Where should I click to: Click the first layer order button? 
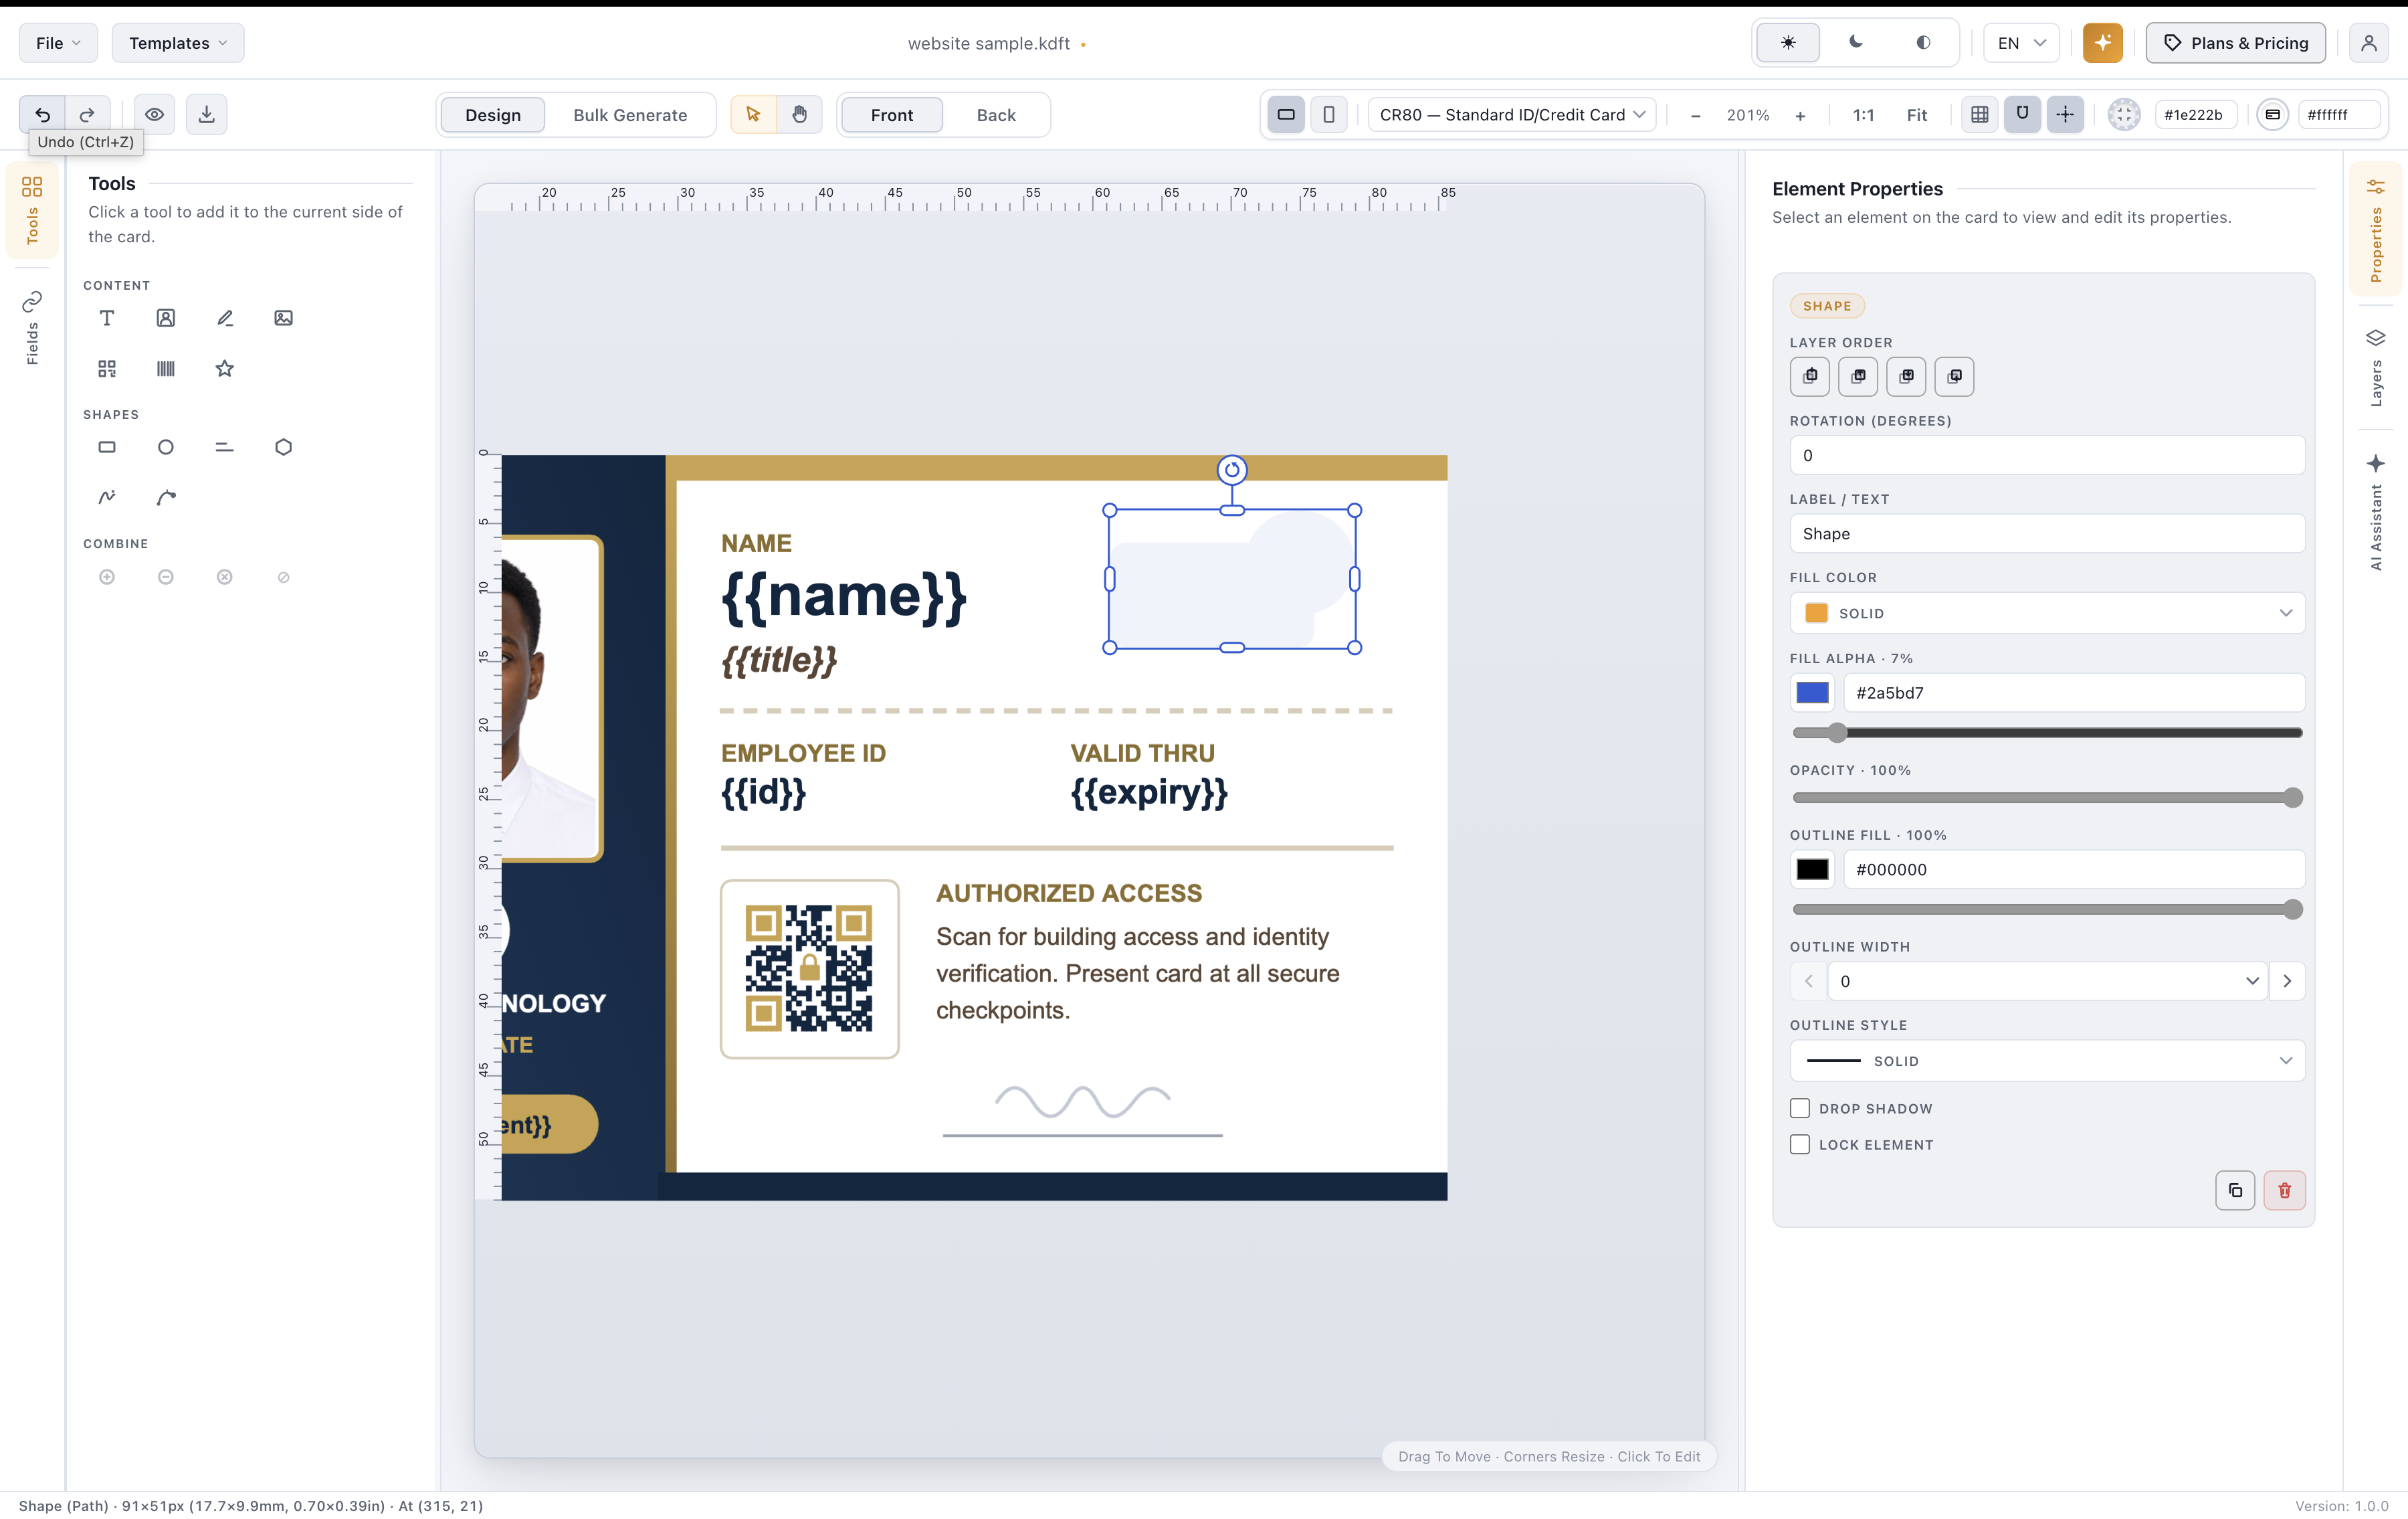1810,376
